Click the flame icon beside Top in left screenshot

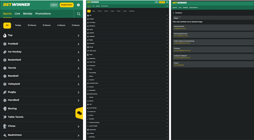point(5,35)
